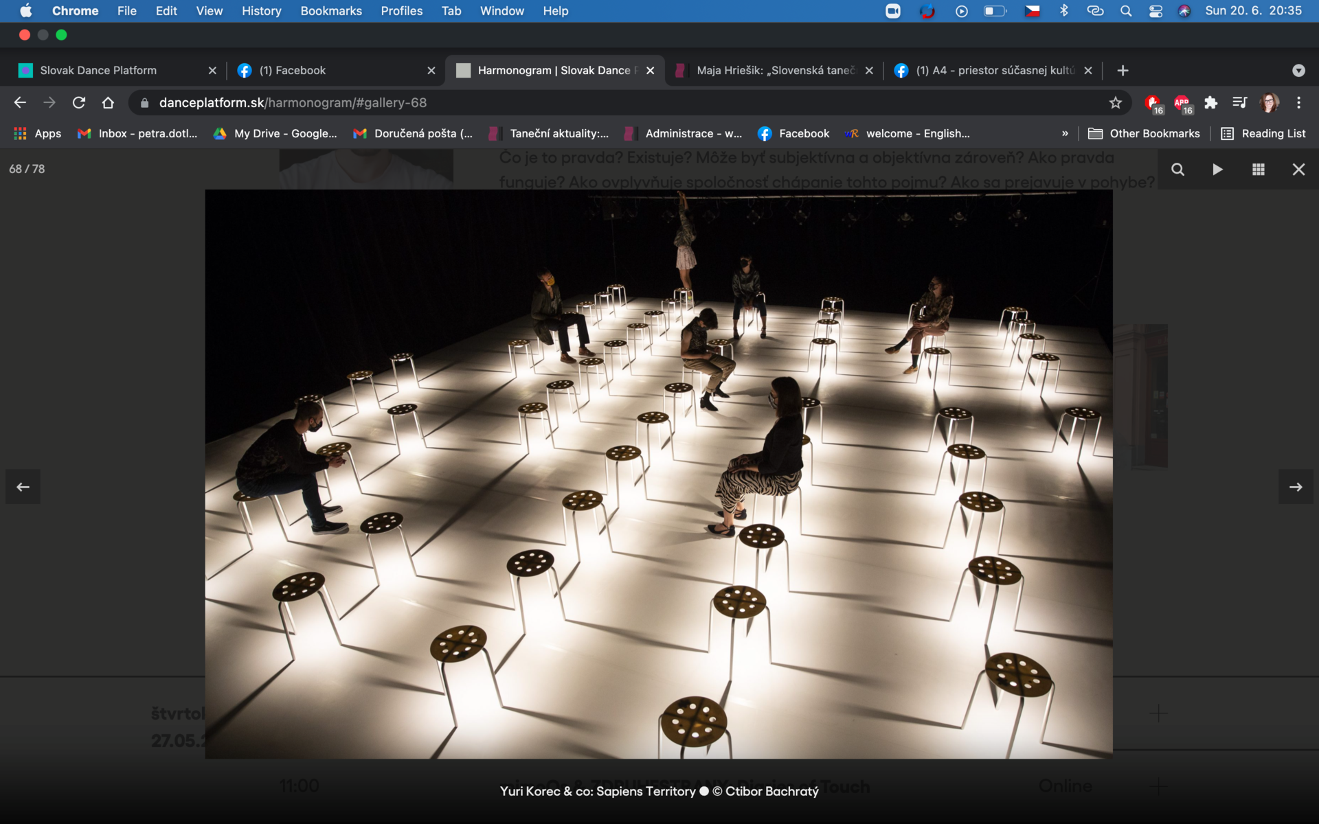Click the browser Back arrow
This screenshot has width=1319, height=824.
pos(20,102)
